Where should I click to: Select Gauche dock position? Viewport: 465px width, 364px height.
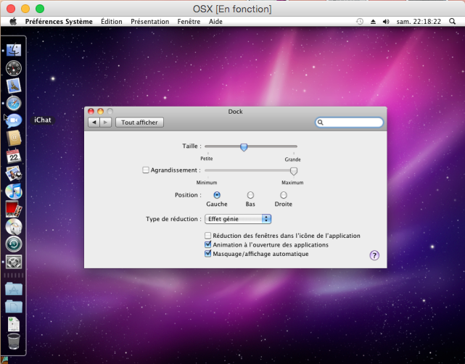click(217, 195)
